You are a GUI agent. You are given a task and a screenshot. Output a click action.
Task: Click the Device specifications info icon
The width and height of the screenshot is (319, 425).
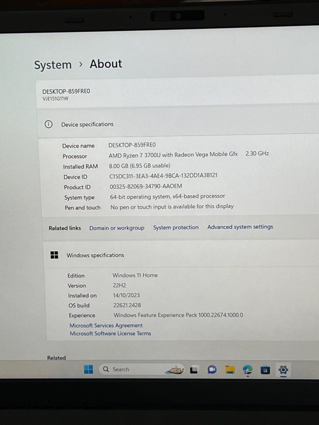(48, 124)
